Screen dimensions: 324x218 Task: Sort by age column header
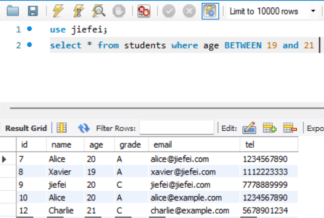tap(100, 145)
